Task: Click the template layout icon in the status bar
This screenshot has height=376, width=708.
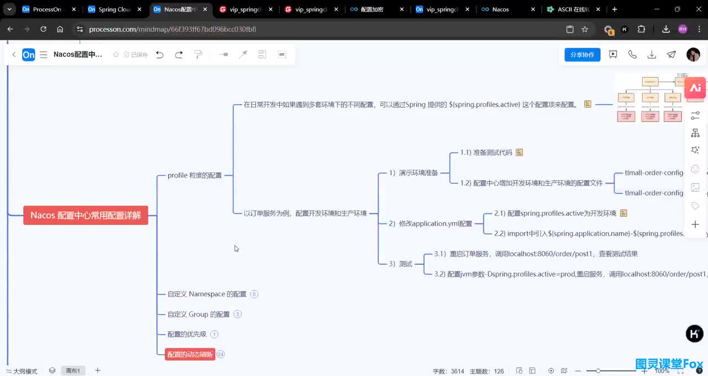Action: [532, 371]
